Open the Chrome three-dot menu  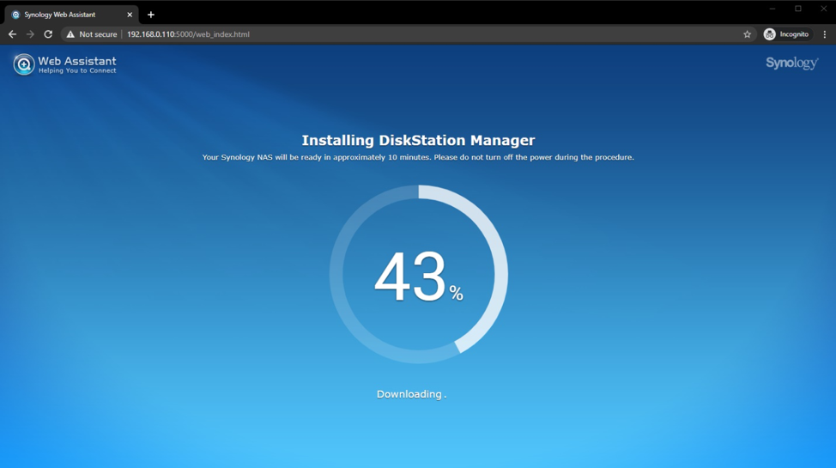pos(825,34)
